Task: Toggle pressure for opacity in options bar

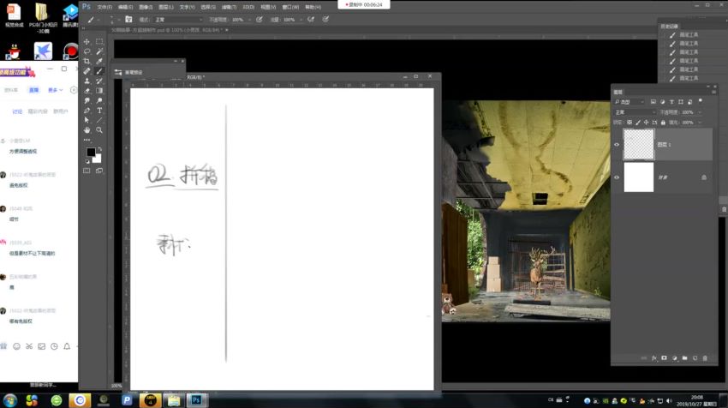Action: point(259,20)
